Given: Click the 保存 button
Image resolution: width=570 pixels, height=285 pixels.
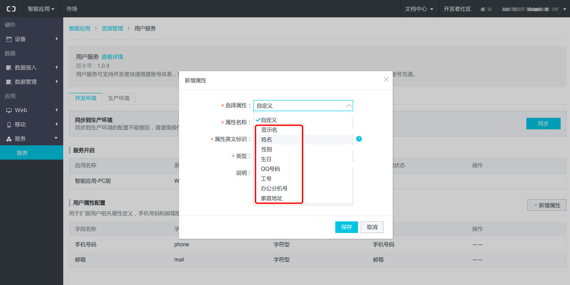Looking at the screenshot, I should click(x=346, y=227).
